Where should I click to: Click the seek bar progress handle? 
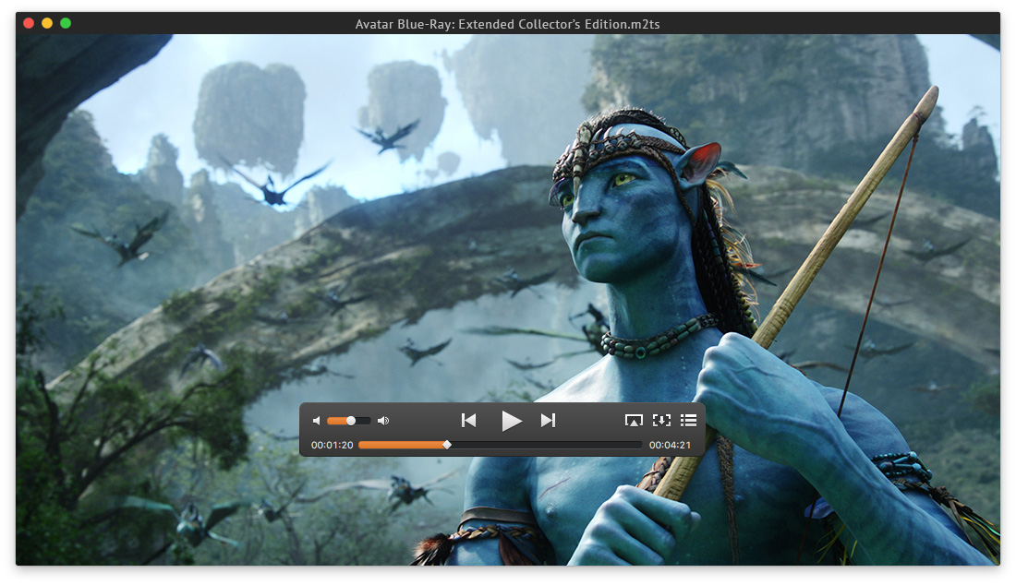[x=447, y=445]
